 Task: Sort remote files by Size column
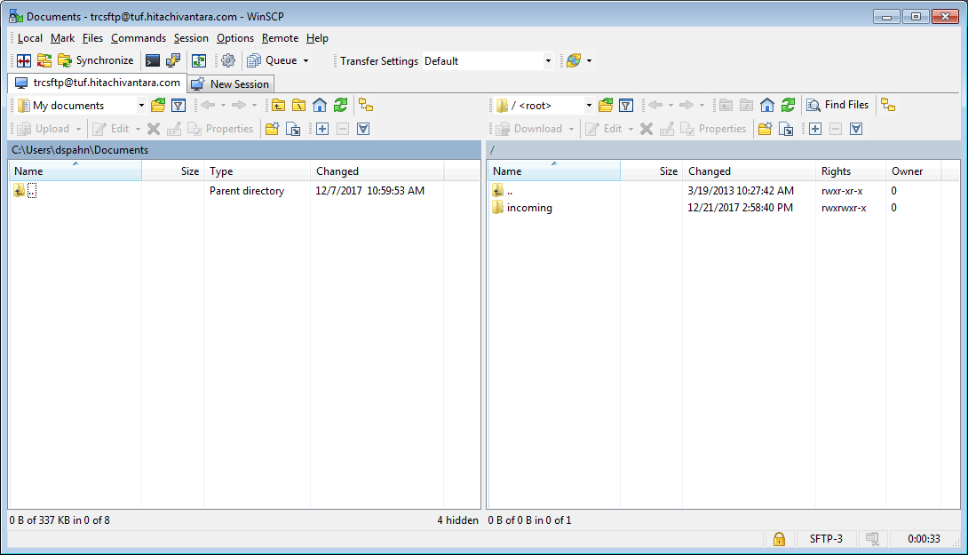point(651,171)
